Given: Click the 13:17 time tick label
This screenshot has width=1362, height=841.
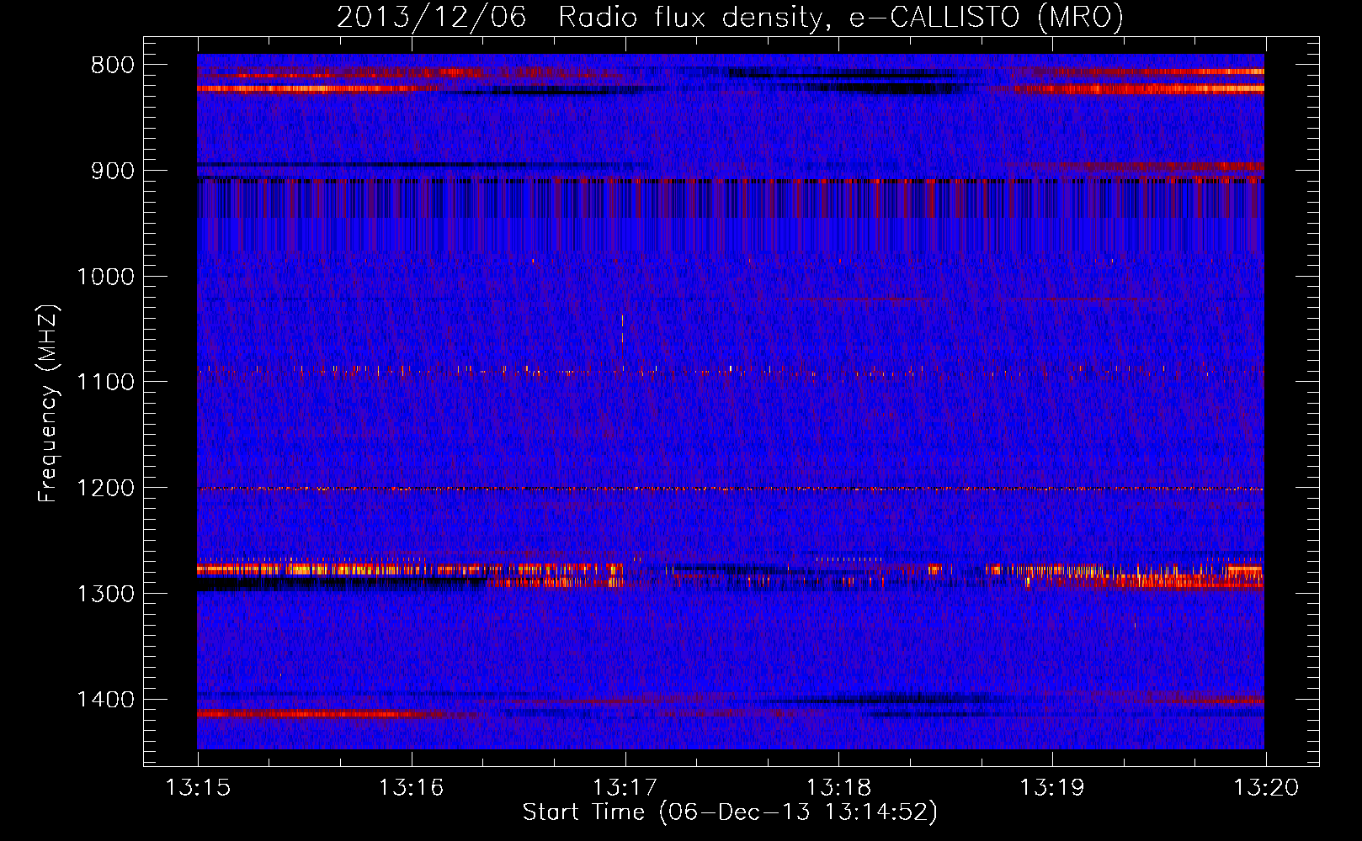Looking at the screenshot, I should (x=625, y=788).
